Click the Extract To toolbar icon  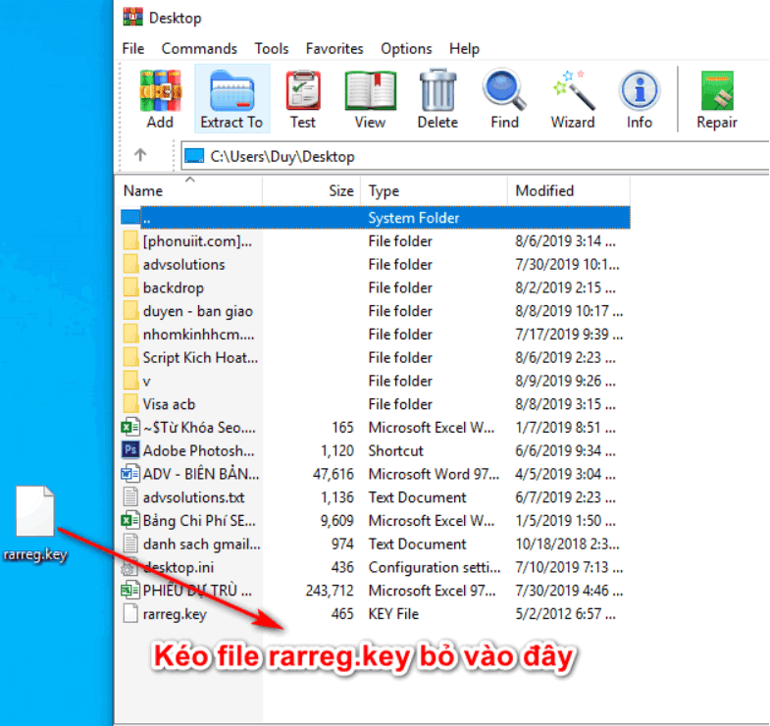pos(231,99)
